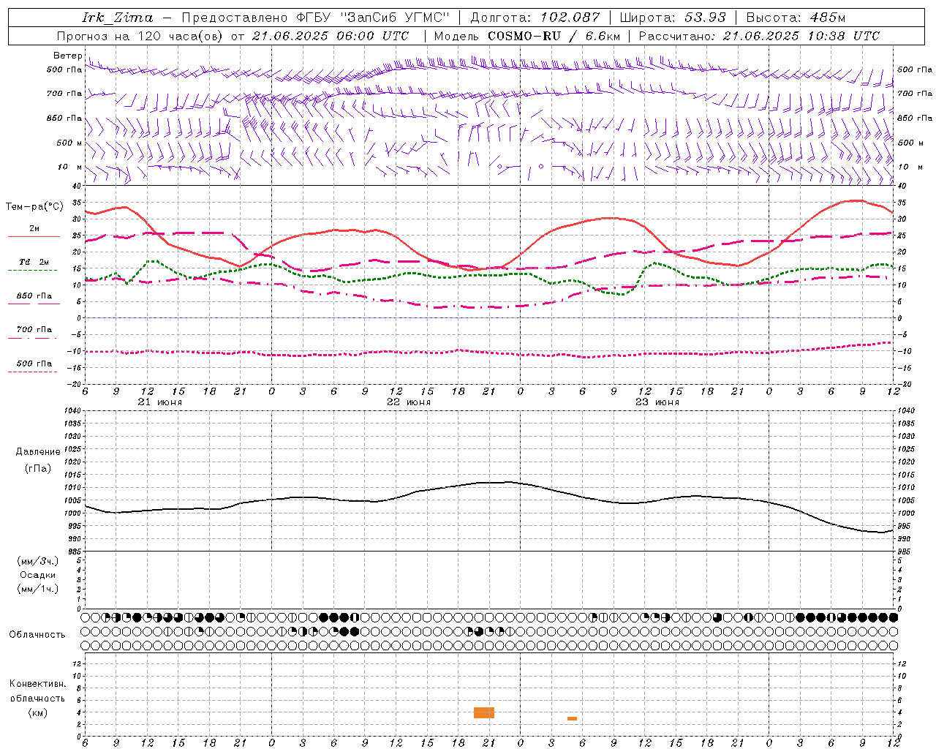Click the "(мм/3ч.)" precipitation unit label
This screenshot has height=749, width=936.
coord(38,562)
